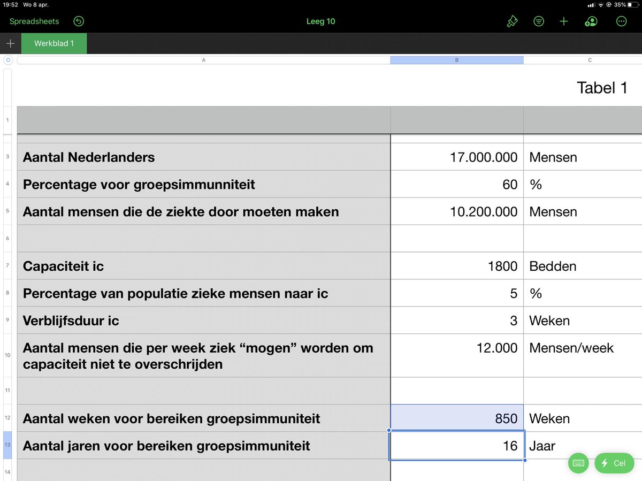Select row 3 header number
The width and height of the screenshot is (642, 481).
[x=7, y=157]
